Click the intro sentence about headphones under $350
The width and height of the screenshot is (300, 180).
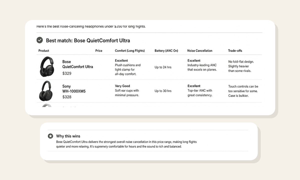pos(91,26)
